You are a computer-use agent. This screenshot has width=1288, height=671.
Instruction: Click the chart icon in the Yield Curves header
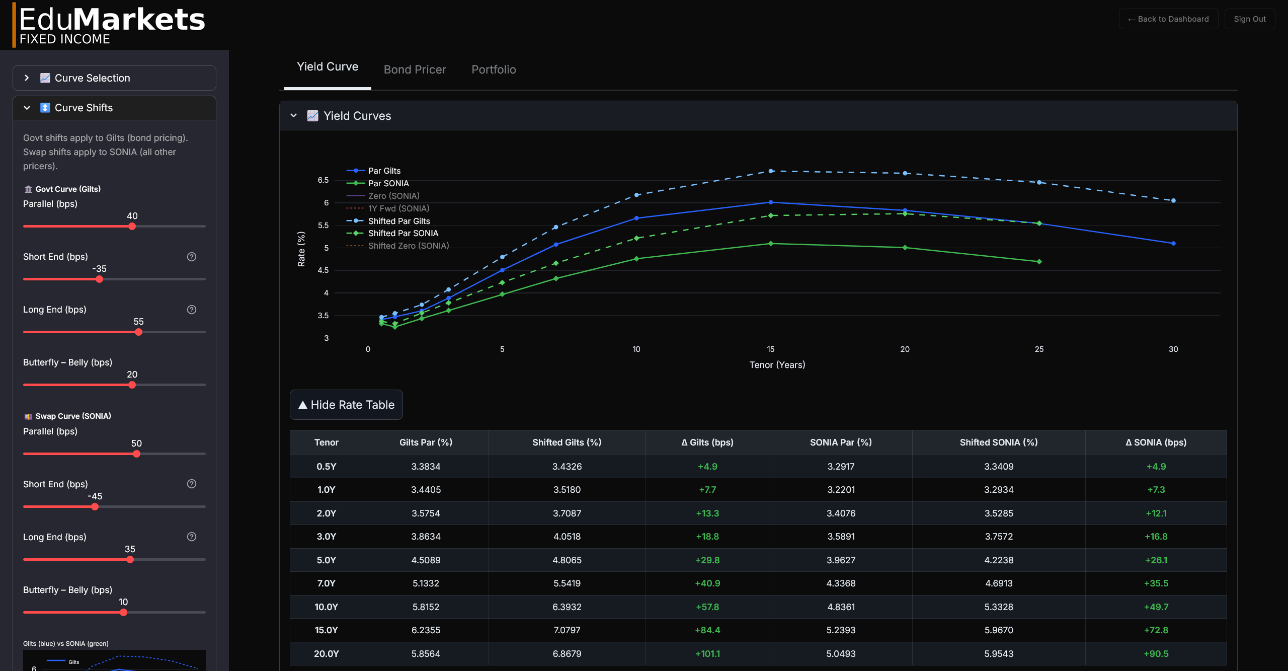coord(313,115)
